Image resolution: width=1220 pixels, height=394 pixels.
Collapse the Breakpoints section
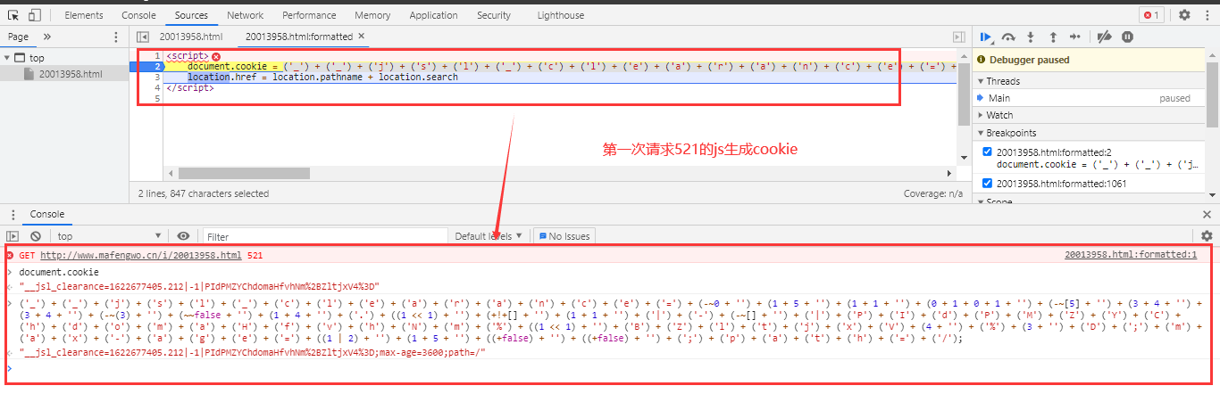pos(980,133)
